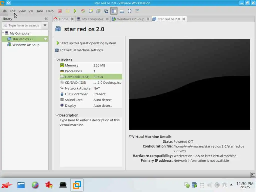Close the Library panel

click(46, 19)
